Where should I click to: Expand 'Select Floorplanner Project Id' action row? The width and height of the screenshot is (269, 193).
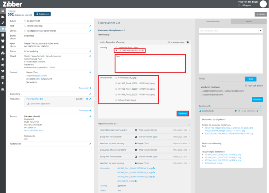(189, 130)
